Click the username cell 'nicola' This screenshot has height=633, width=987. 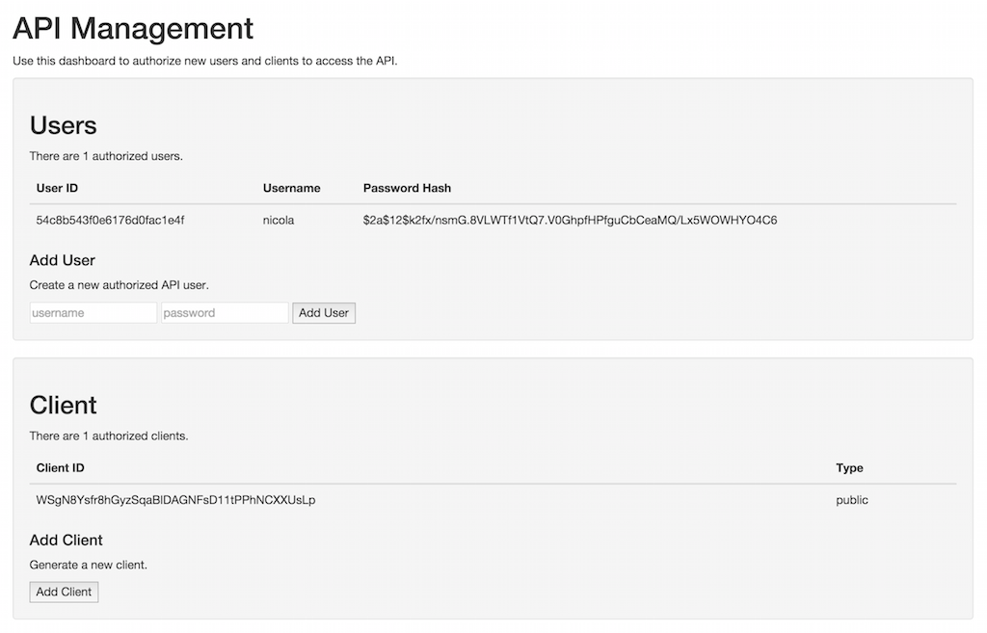point(279,221)
